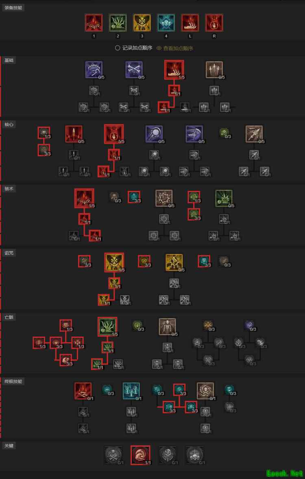Select the first 0/1 skull passive in 关键
The height and width of the screenshot is (479, 305).
tap(113, 455)
